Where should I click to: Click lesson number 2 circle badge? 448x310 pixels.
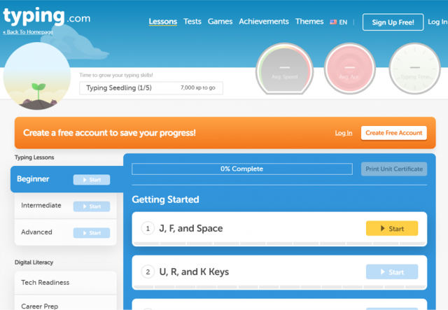[x=148, y=272]
